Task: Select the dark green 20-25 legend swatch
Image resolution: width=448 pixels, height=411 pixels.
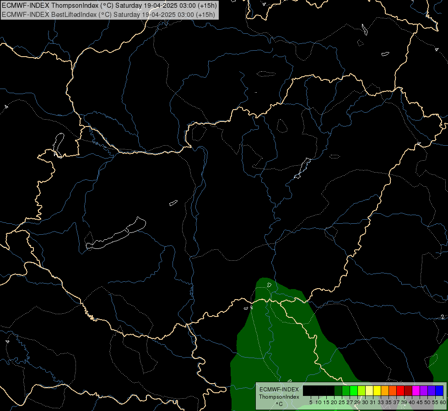Action: 338,390
